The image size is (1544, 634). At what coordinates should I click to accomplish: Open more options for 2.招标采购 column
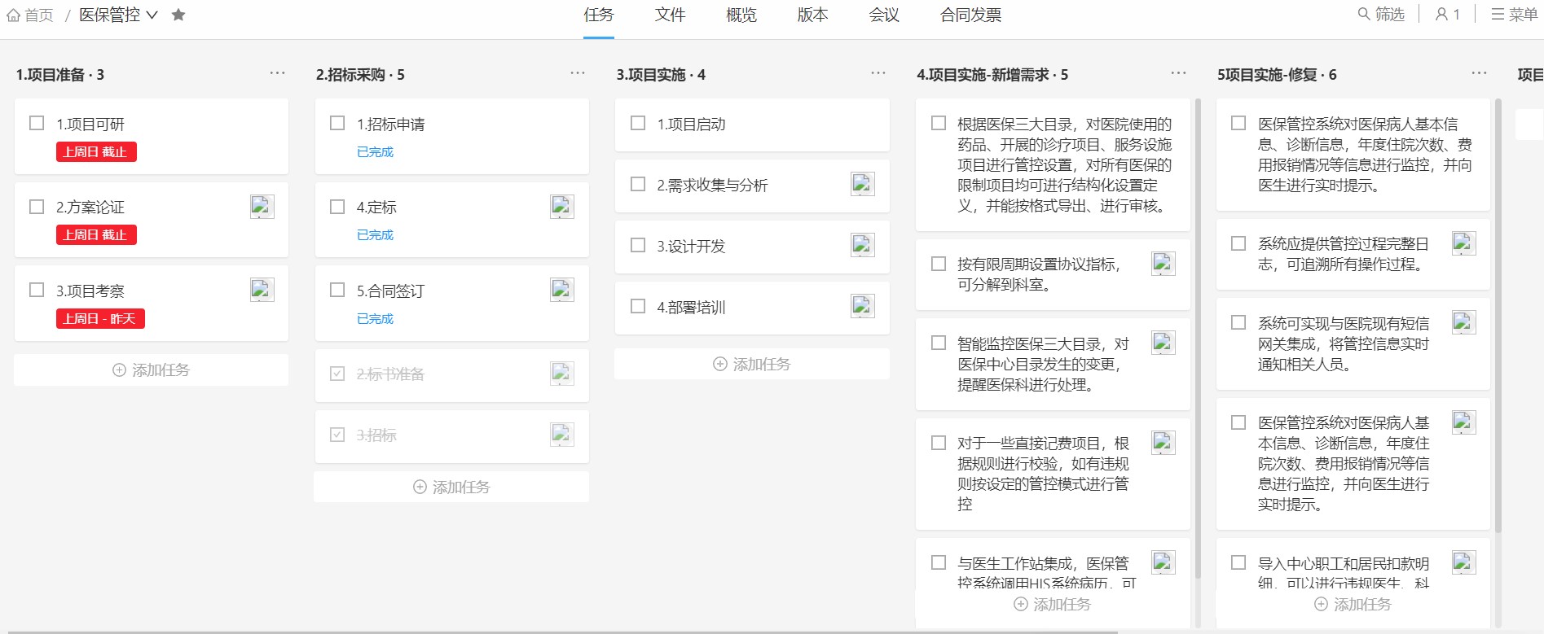click(x=578, y=73)
